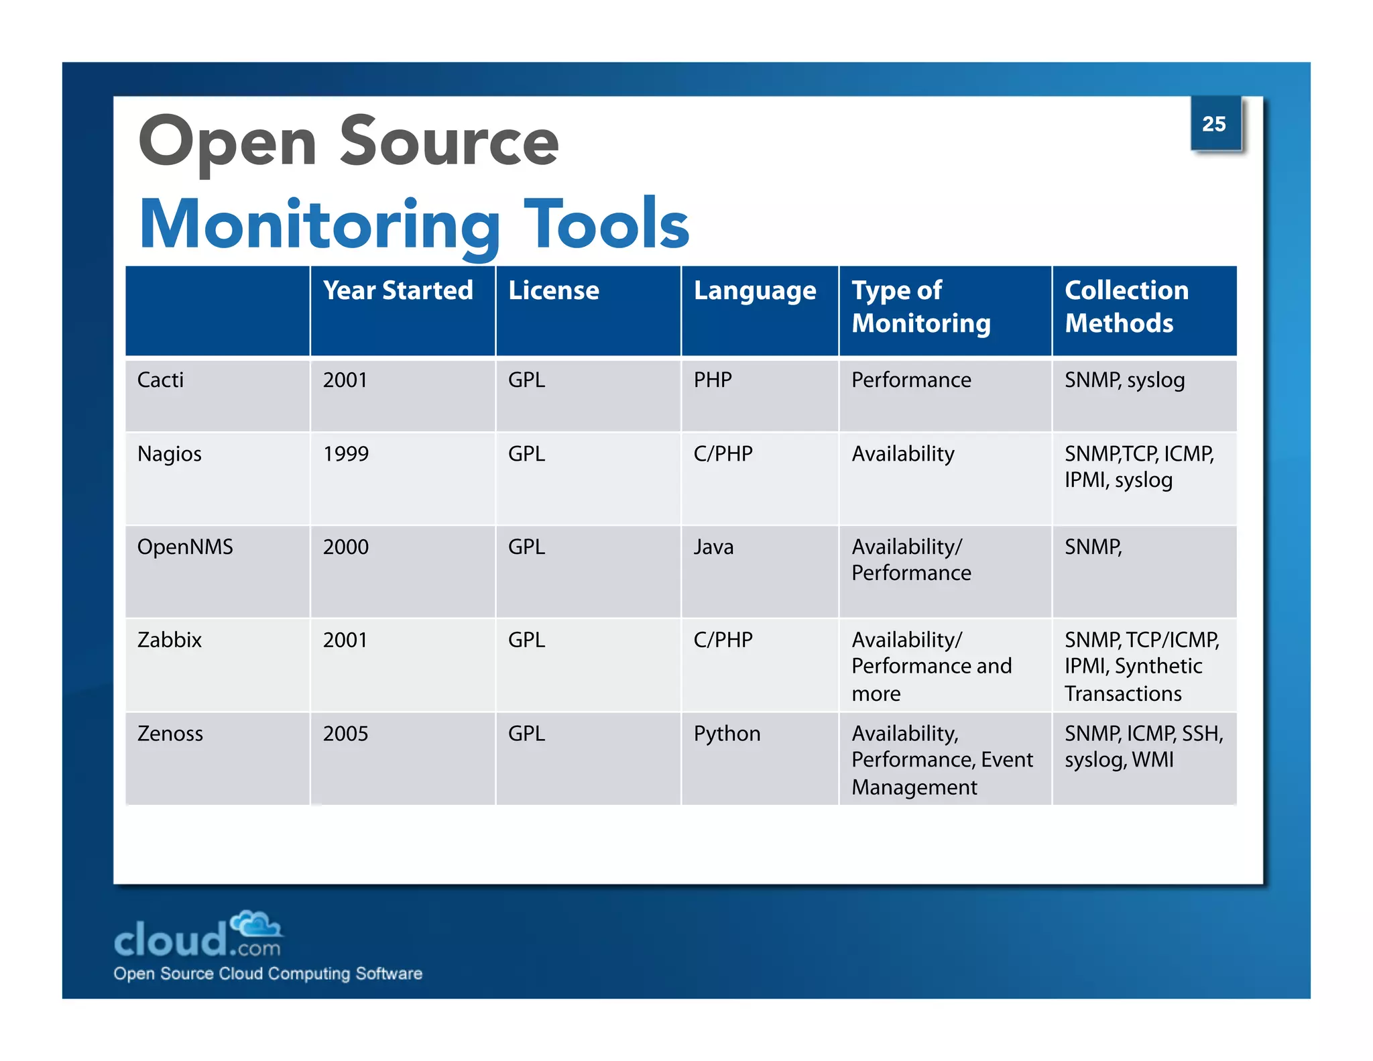This screenshot has height=1061, width=1373.
Task: Select the 'Collection Methods' column header
Action: point(1144,311)
